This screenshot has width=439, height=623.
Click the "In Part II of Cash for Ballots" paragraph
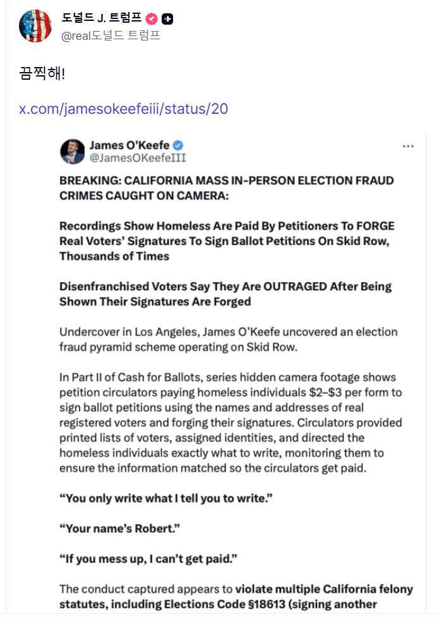click(231, 423)
